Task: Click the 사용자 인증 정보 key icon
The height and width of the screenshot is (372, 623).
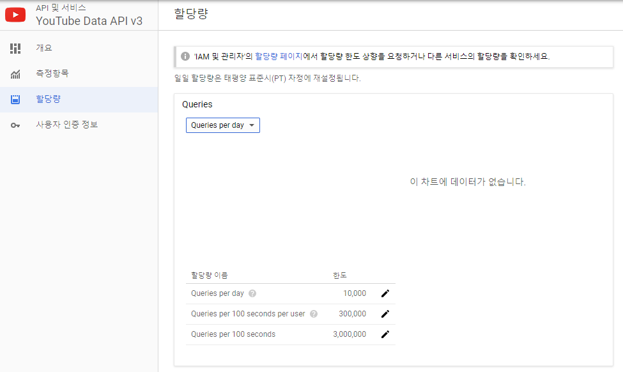Action: point(15,125)
